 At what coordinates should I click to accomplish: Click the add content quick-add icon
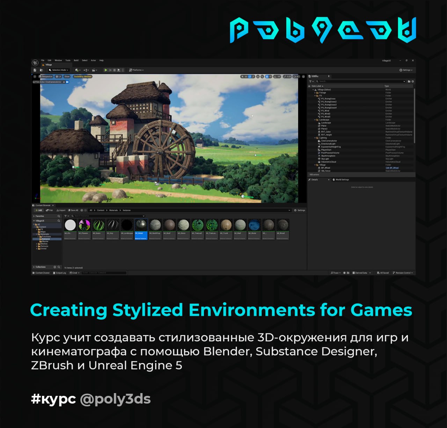(x=77, y=70)
